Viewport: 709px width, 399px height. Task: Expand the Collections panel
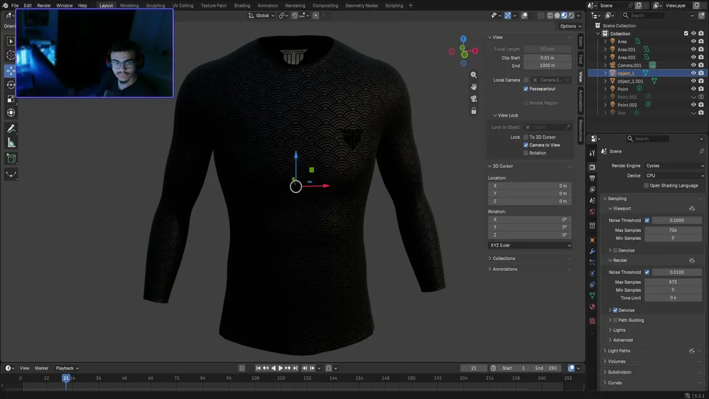click(504, 258)
